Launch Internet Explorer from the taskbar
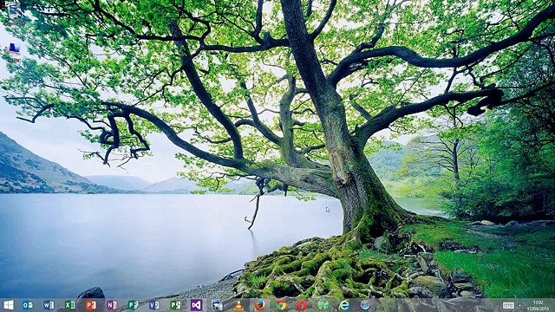This screenshot has width=555, height=312. (344, 305)
